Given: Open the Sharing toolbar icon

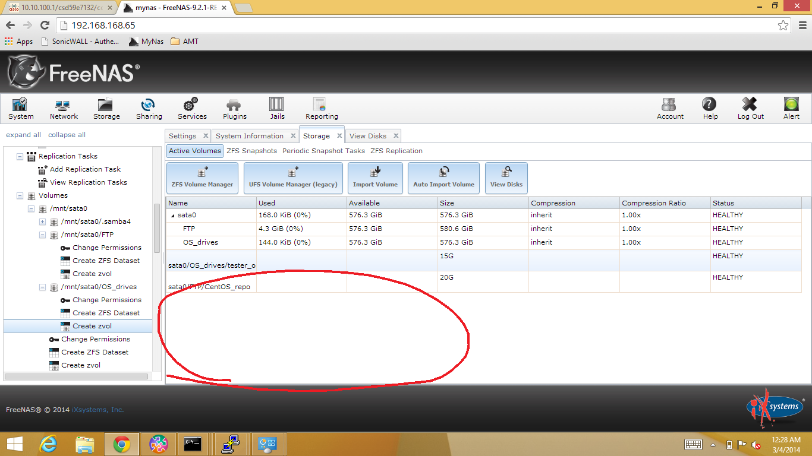Looking at the screenshot, I should pos(149,109).
